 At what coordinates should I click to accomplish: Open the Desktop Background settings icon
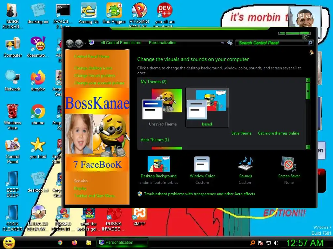tap(159, 164)
